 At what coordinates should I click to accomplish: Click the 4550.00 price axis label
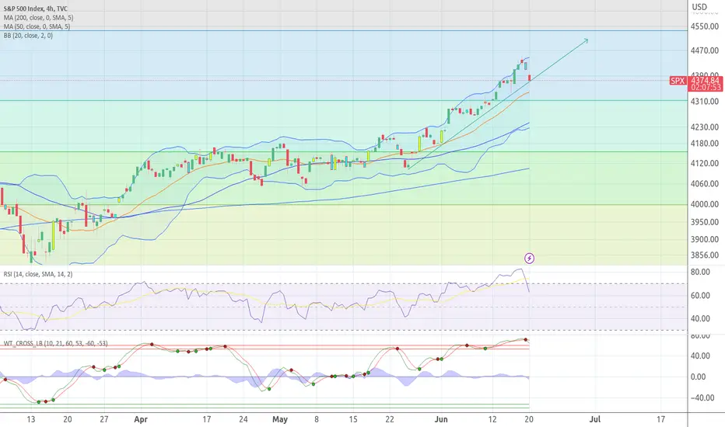pyautogui.click(x=704, y=26)
